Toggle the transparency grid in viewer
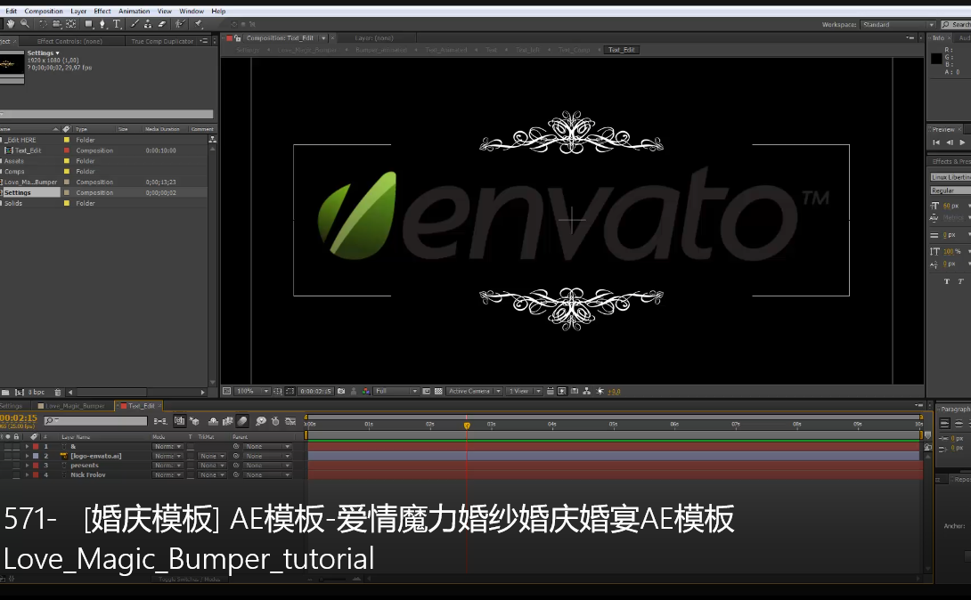Image resolution: width=971 pixels, height=600 pixels. (x=438, y=391)
